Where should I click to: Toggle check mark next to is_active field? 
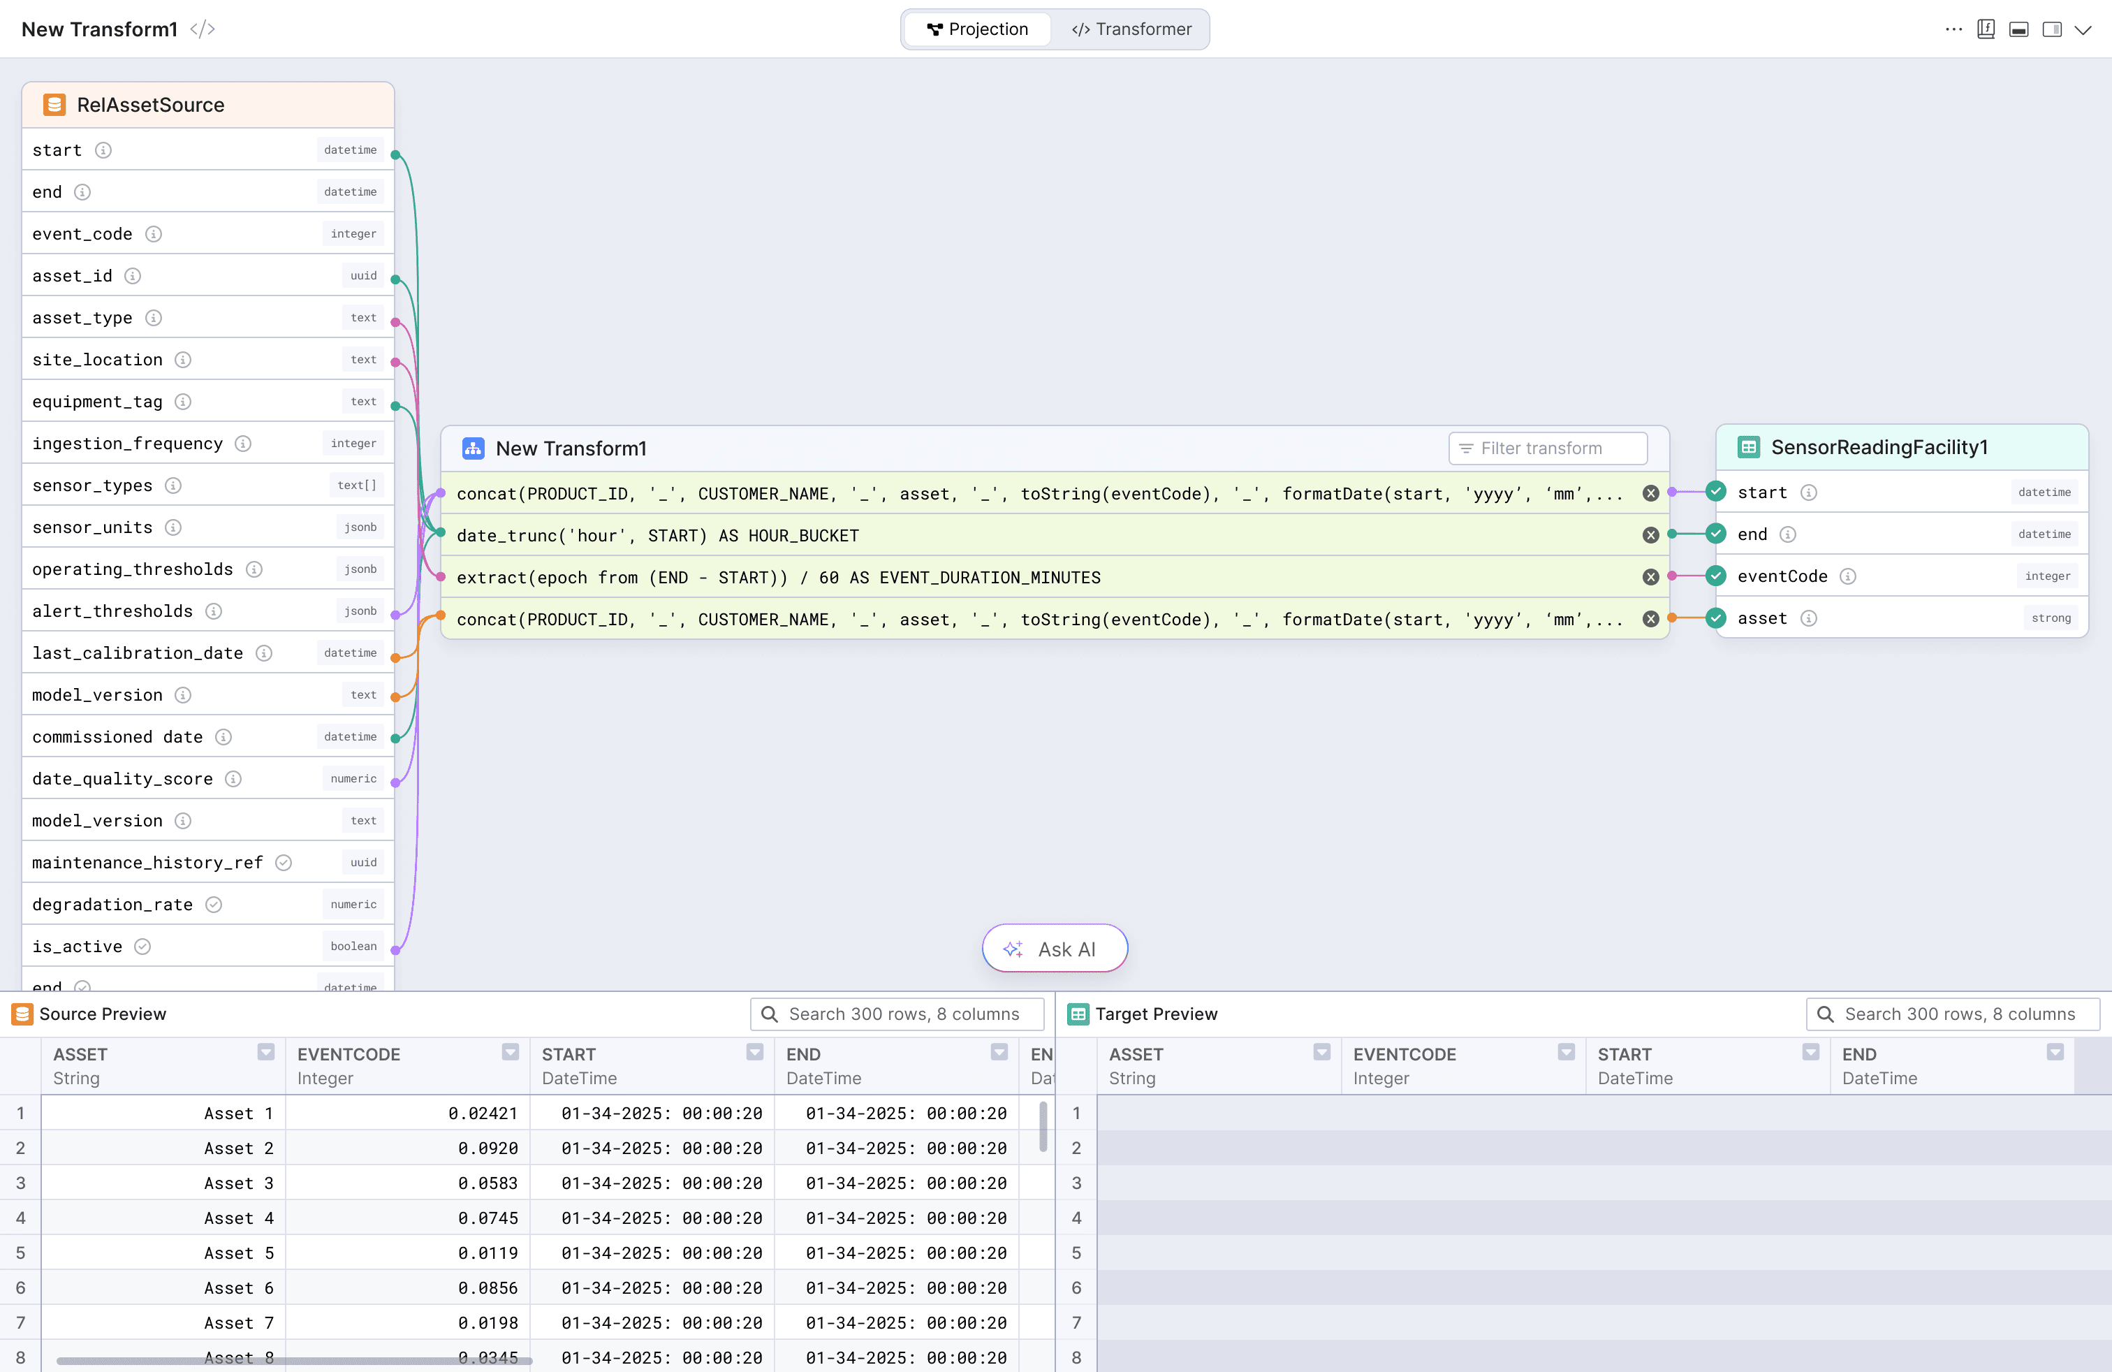tap(142, 946)
